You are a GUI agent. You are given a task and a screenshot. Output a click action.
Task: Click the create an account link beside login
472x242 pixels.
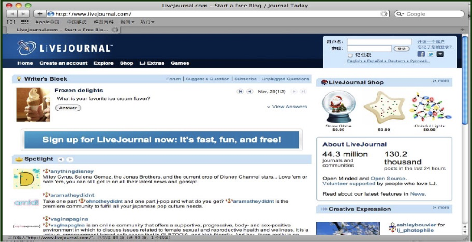(431, 42)
